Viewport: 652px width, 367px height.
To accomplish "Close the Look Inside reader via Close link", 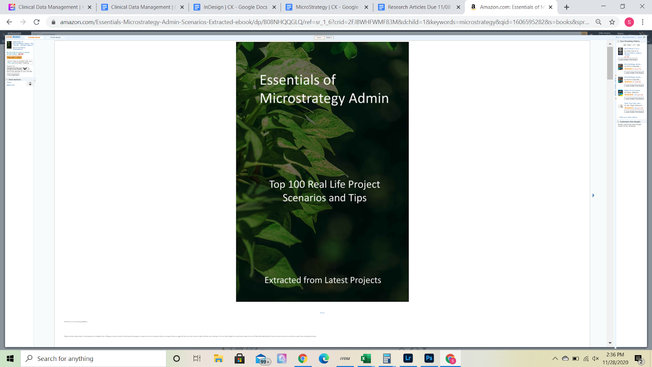I will tap(640, 37).
